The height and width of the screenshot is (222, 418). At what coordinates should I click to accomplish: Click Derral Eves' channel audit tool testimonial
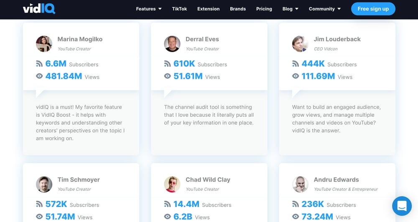click(x=209, y=115)
